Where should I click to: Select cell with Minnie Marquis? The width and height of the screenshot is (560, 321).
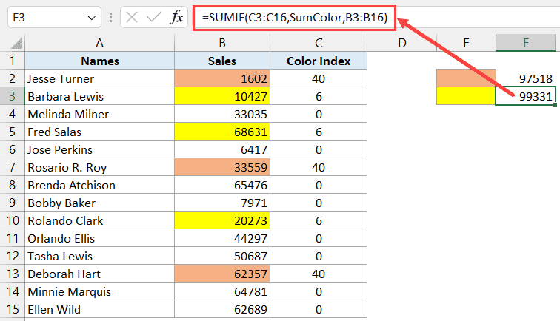[100, 291]
